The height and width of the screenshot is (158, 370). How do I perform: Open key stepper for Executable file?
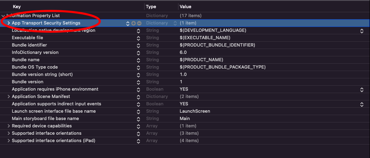tap(138, 38)
